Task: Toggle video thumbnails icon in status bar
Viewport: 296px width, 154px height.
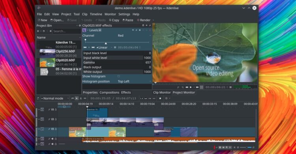Action: pos(220,147)
